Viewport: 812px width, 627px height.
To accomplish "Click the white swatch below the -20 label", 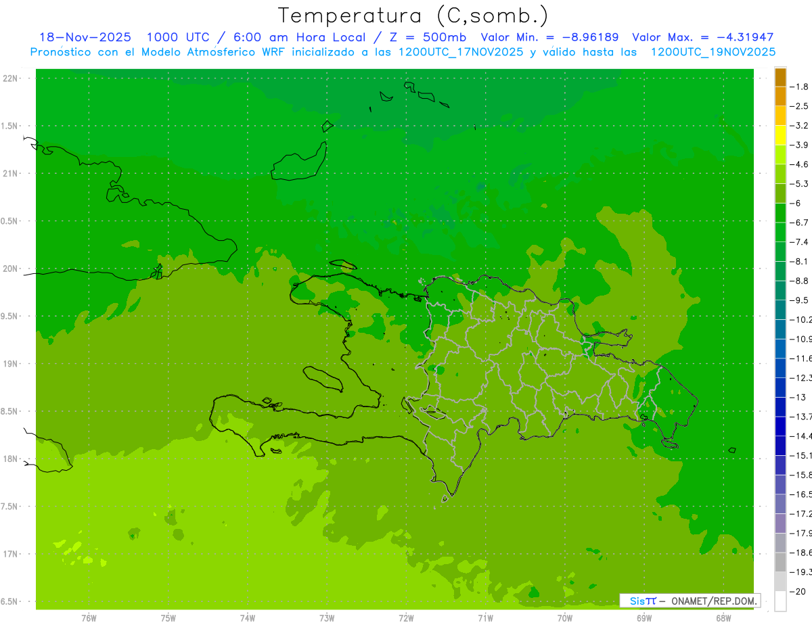I will [x=780, y=601].
